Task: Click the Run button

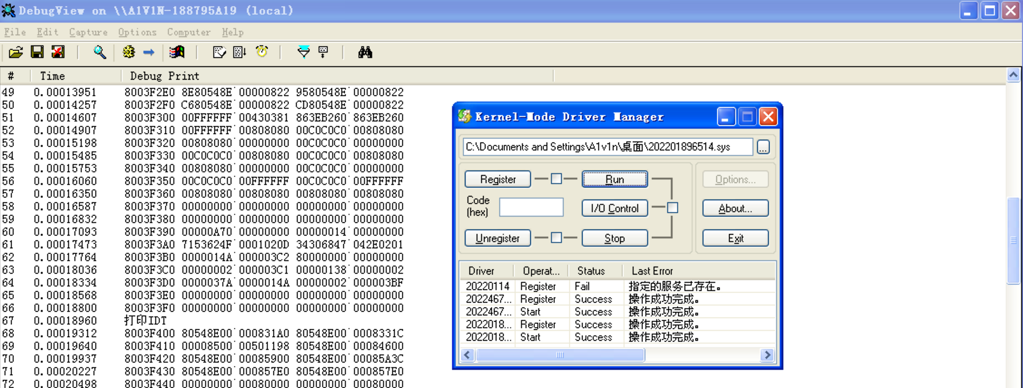Action: 615,179
